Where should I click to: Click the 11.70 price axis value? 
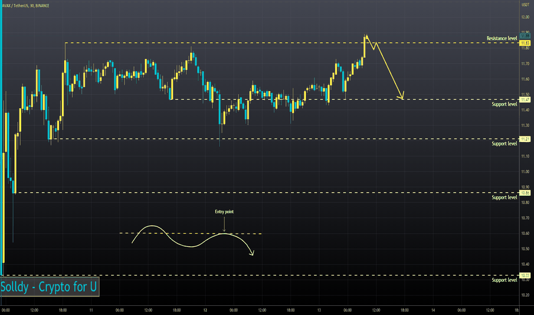pyautogui.click(x=525, y=64)
